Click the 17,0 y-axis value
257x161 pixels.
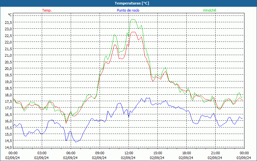[8, 108]
